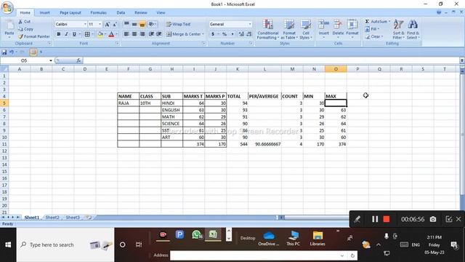
Task: Open Format as Table gallery
Action: pos(289,29)
